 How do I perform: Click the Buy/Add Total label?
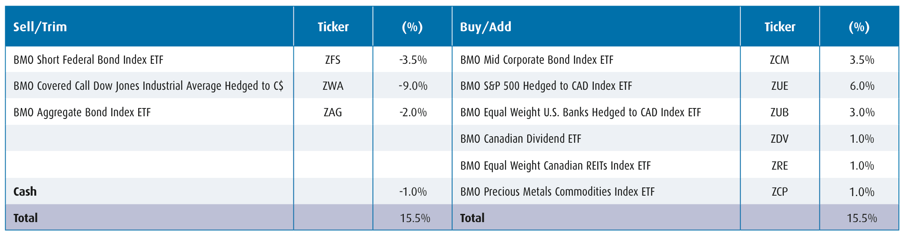pos(472,218)
